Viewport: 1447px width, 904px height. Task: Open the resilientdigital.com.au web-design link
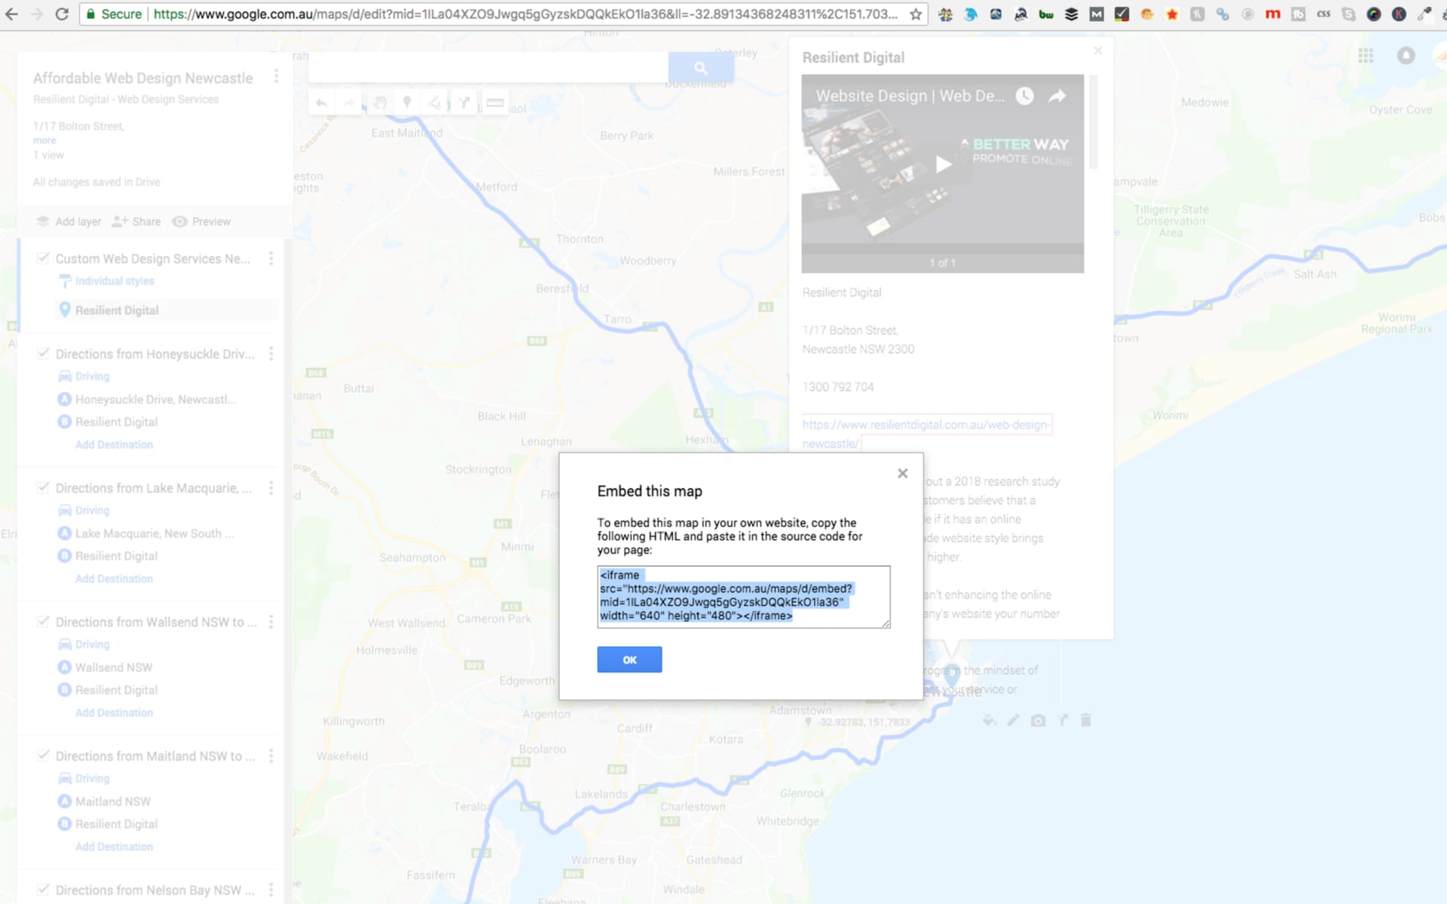925,434
